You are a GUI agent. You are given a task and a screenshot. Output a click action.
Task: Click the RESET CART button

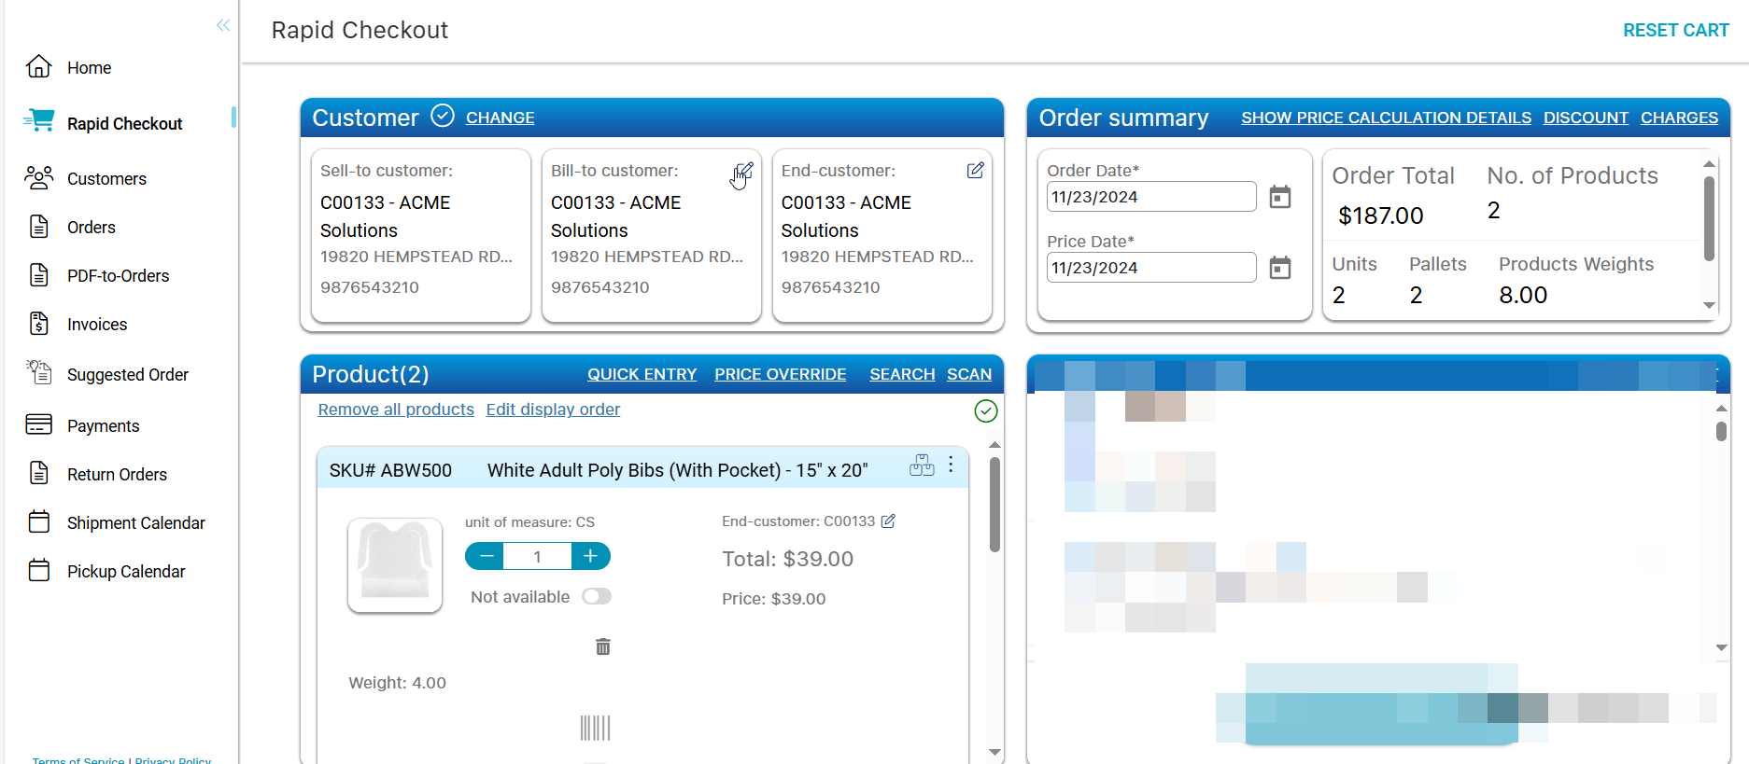point(1675,30)
